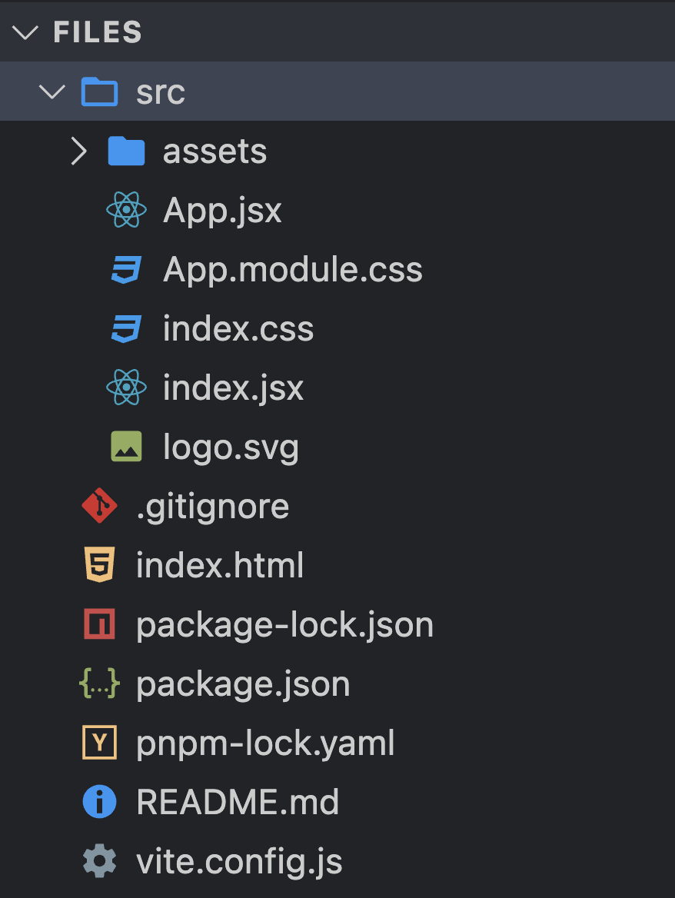This screenshot has height=898, width=675.
Task: Click the JSON braces icon beside package.json
Action: 99,683
